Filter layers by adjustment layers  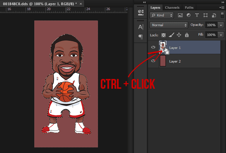[x=189, y=15]
